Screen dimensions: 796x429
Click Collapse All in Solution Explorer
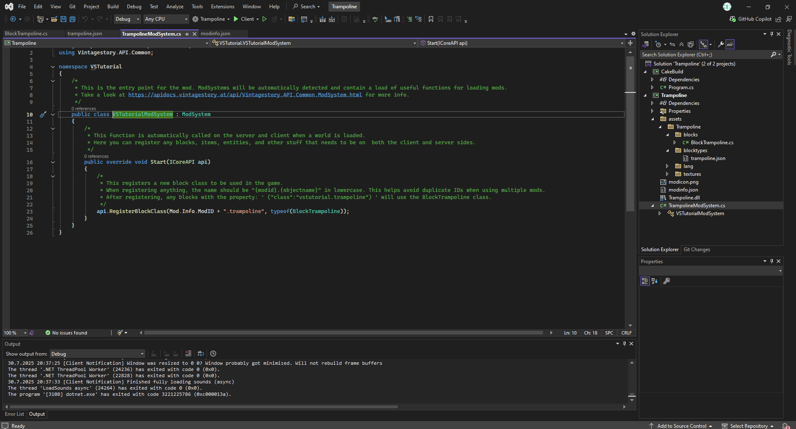681,44
